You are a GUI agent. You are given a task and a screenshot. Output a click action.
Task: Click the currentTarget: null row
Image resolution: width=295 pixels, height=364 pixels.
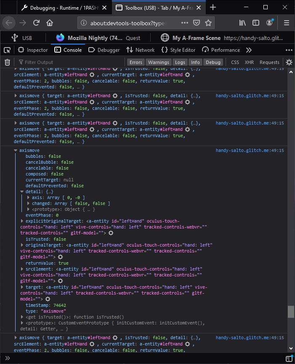(x=49, y=180)
